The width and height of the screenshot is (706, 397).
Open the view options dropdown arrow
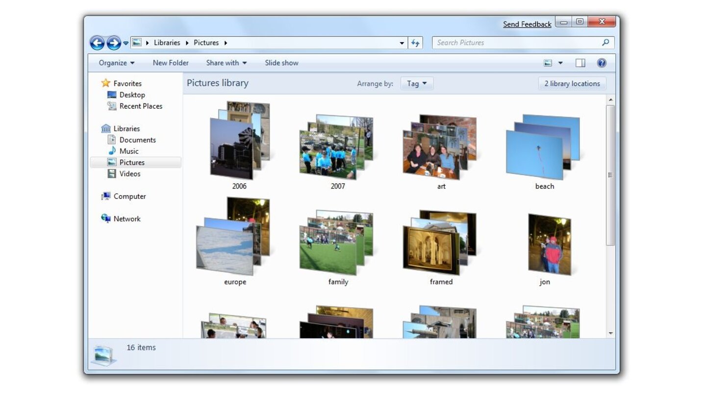pyautogui.click(x=560, y=63)
